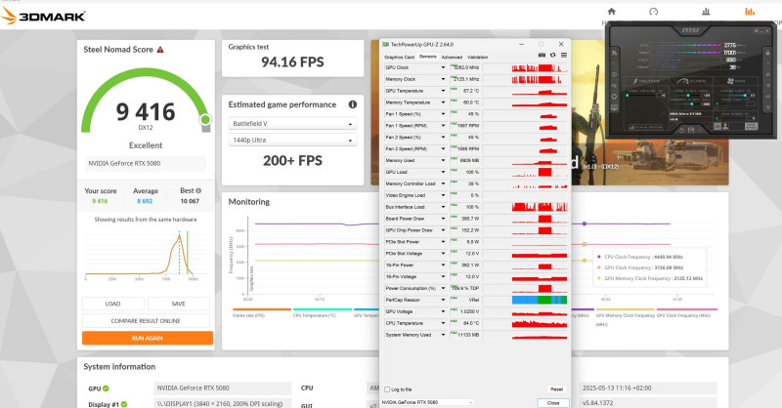Expand PerfCap Reason sensor dropdown arrow

pos(443,300)
